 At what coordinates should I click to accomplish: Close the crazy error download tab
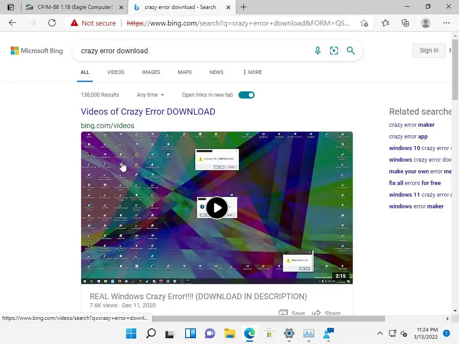(x=228, y=7)
